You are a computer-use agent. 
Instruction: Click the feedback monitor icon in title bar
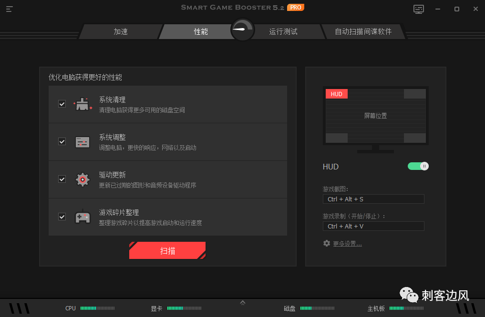coord(419,9)
